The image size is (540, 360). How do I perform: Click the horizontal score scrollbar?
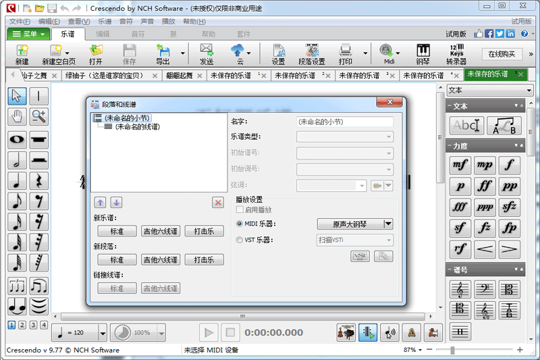pyautogui.click(x=243, y=316)
